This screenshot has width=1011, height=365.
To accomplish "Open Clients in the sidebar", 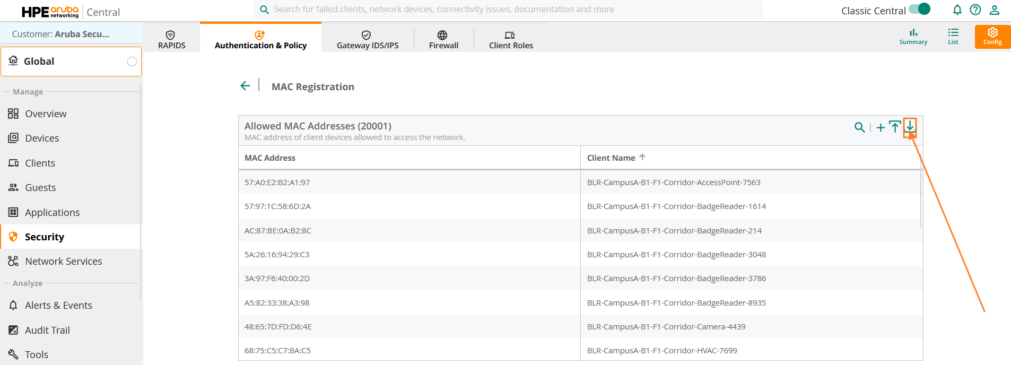I will [71, 163].
